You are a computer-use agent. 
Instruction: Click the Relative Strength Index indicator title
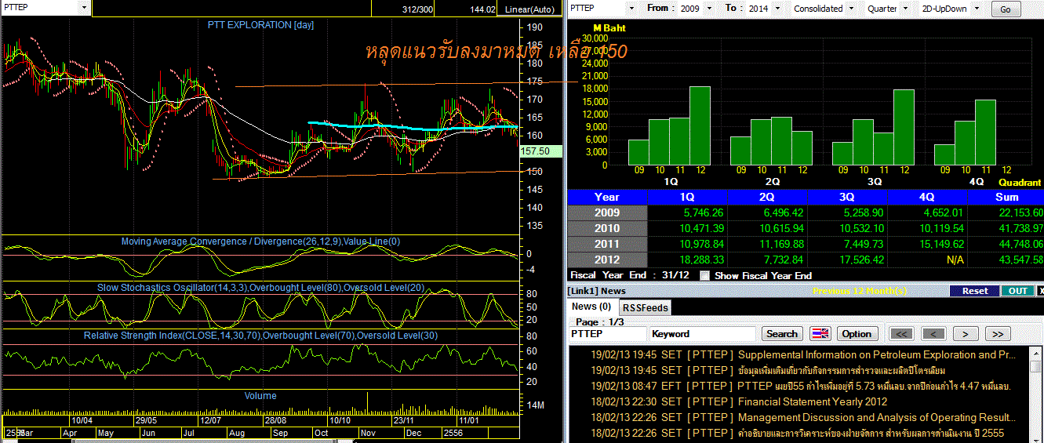pos(260,336)
